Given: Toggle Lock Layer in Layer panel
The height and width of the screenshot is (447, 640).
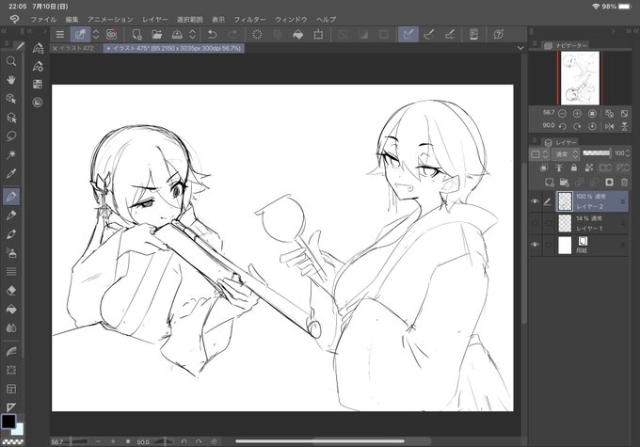Looking at the screenshot, I should 574,168.
